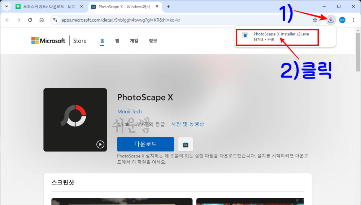Screen dimensions: 361x205
Task: Open the Chrome downloads icon
Action: pos(331,20)
